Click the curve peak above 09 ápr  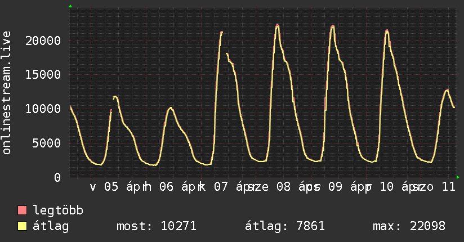coord(332,26)
